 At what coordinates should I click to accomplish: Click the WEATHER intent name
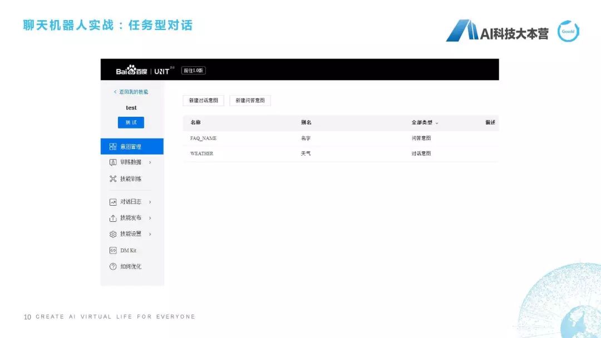click(x=201, y=153)
